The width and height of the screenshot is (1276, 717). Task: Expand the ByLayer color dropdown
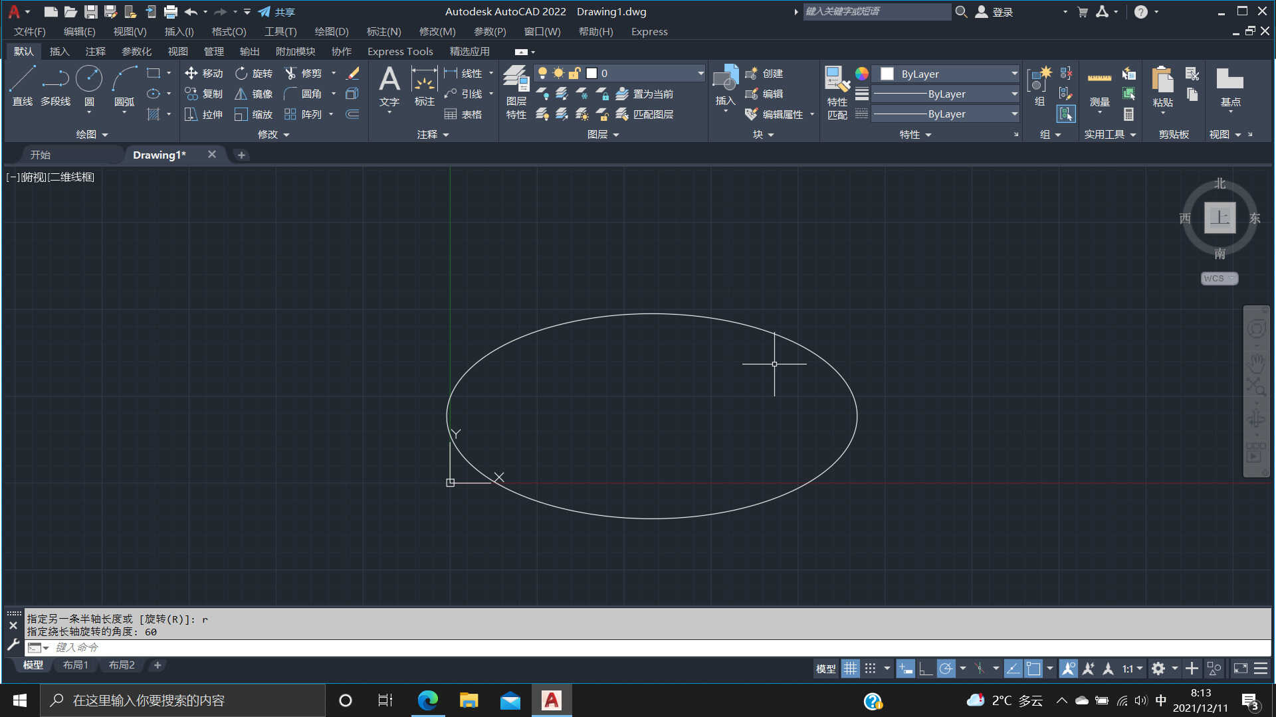(1014, 74)
